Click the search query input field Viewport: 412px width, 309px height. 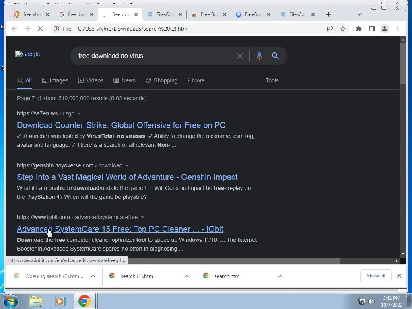155,56
